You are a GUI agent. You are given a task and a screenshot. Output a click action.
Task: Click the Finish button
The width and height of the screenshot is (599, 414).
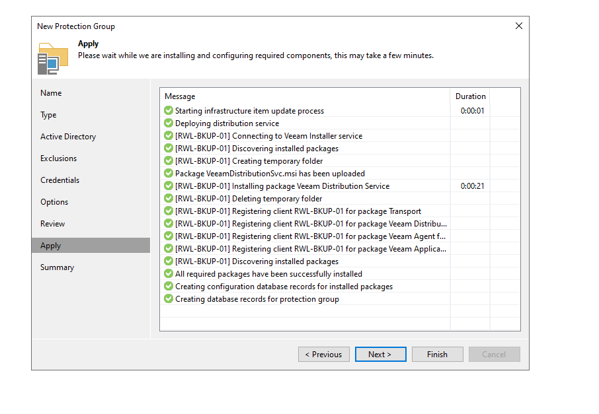click(438, 355)
